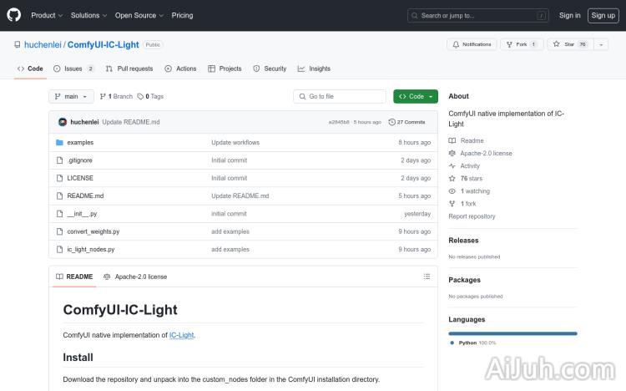Click the Notifications bell button

point(472,44)
